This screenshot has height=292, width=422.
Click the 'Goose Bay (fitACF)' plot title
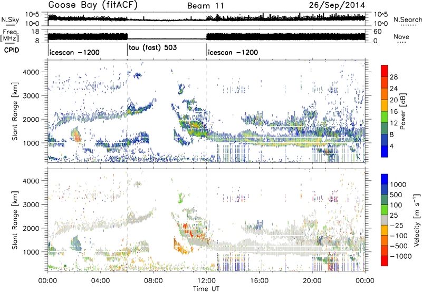click(93, 5)
